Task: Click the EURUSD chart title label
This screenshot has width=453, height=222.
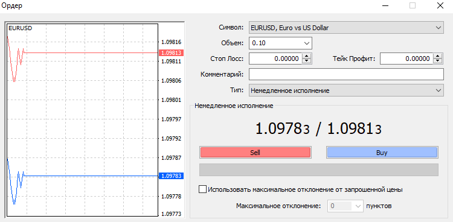Action: tap(20, 28)
